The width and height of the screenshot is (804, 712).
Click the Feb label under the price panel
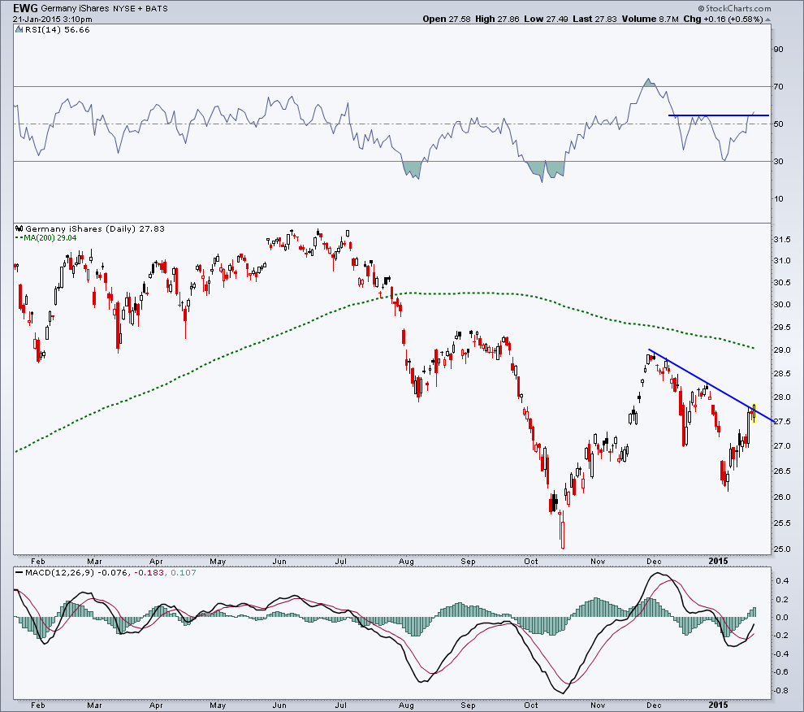pyautogui.click(x=38, y=562)
